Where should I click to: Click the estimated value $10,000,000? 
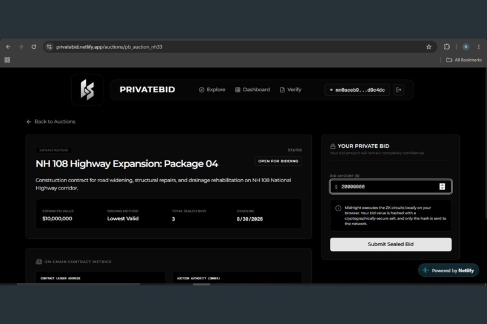[x=57, y=218]
